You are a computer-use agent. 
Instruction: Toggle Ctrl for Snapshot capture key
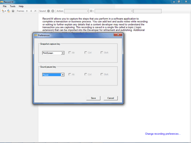point(86,52)
